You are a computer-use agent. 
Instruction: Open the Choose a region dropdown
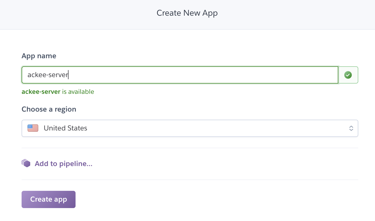tap(190, 128)
